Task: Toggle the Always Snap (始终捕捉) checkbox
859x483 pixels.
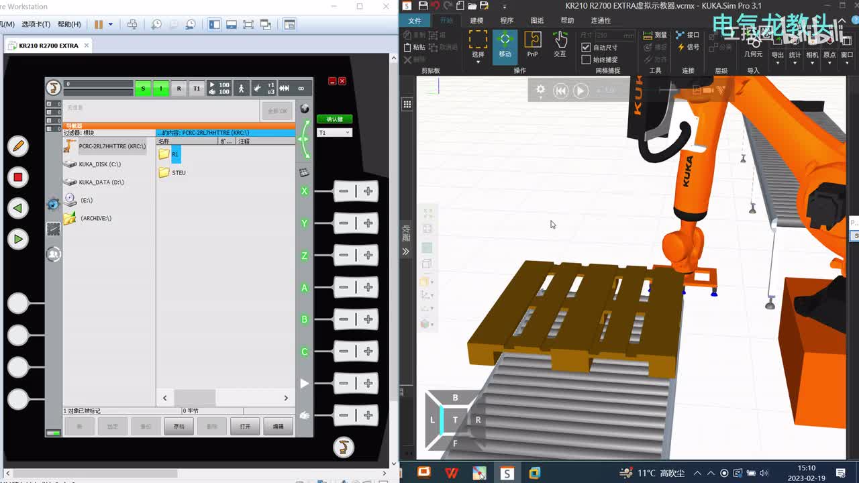Action: tap(586, 60)
